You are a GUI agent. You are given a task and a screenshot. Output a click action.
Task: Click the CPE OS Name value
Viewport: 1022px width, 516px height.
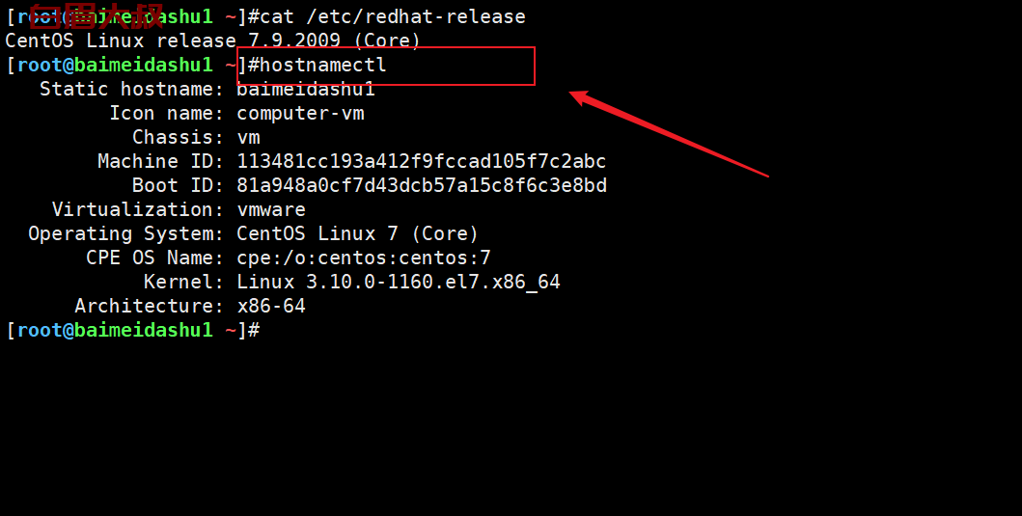364,258
